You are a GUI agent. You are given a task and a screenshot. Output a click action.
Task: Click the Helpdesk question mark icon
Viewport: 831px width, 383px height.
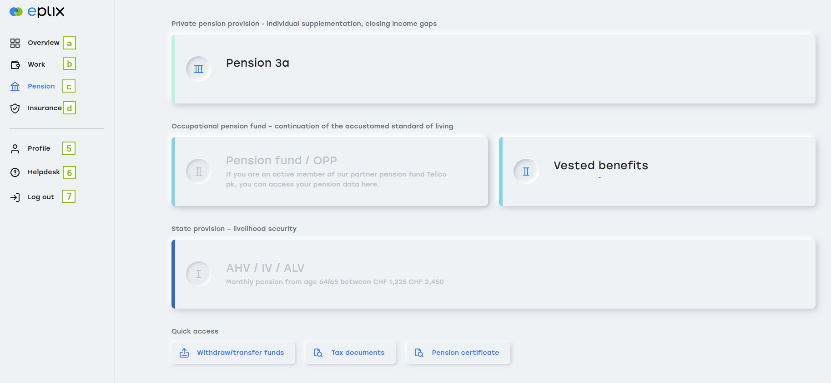pos(15,172)
